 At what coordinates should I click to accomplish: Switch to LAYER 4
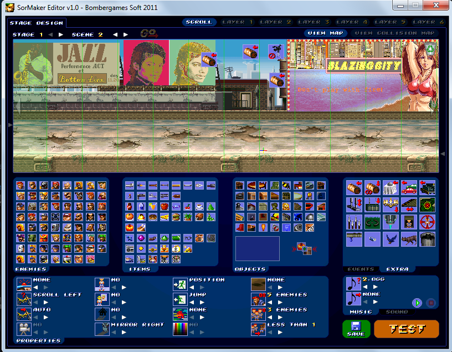point(352,22)
